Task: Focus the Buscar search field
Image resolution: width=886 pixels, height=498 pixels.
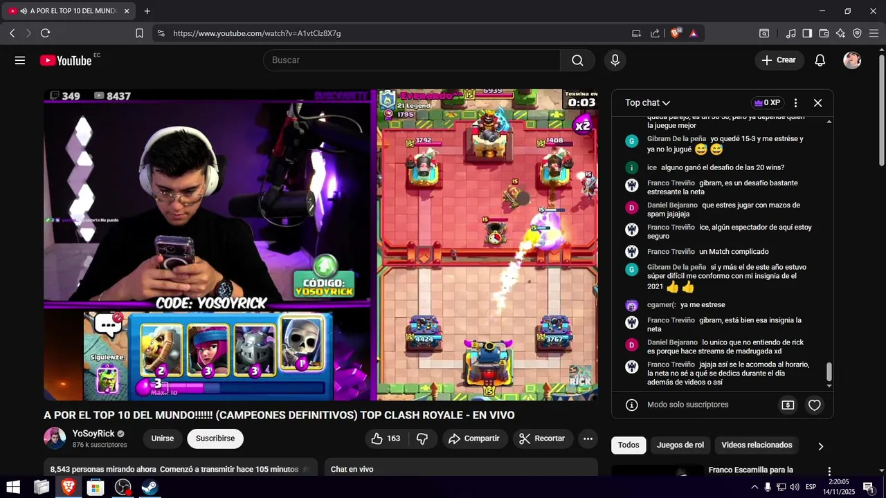Action: click(412, 60)
